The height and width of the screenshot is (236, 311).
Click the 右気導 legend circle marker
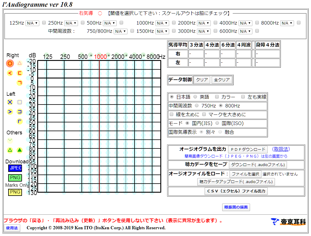(100, 13)
